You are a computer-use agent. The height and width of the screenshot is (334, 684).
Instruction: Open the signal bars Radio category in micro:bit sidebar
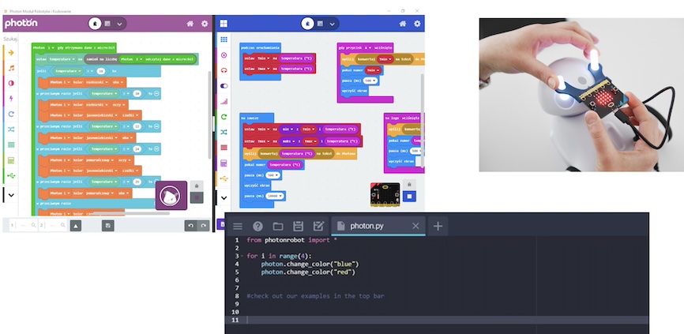[224, 101]
